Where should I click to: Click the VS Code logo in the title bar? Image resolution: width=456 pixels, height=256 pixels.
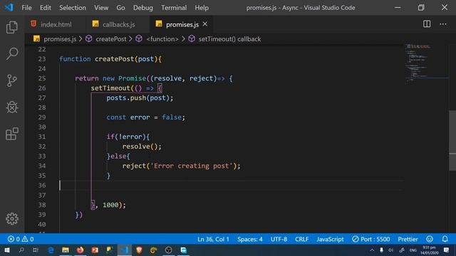click(x=9, y=7)
